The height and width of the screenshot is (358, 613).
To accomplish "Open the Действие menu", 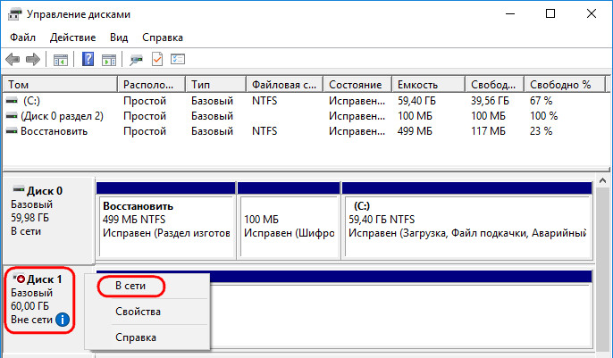I will tap(72, 37).
